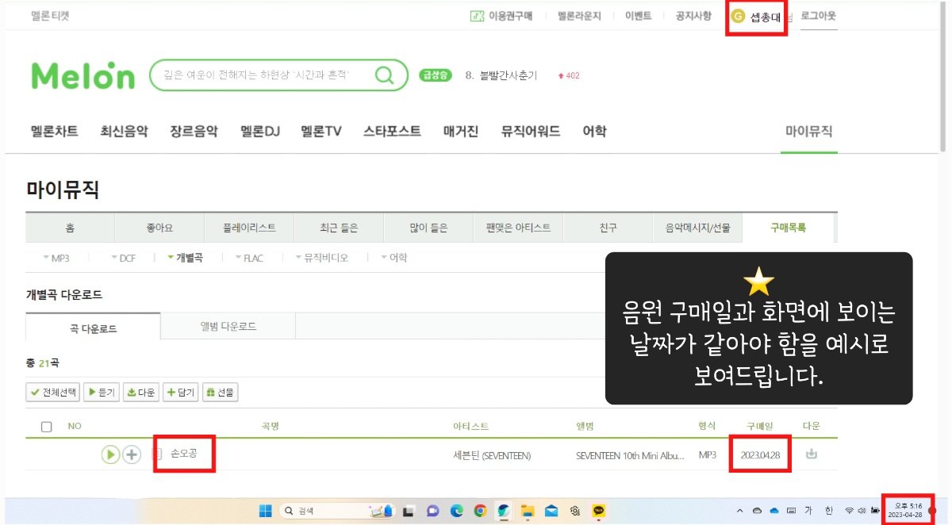Viewport: 952px width, 525px height.
Task: Switch to 곡 다운로드 tab
Action: [94, 327]
